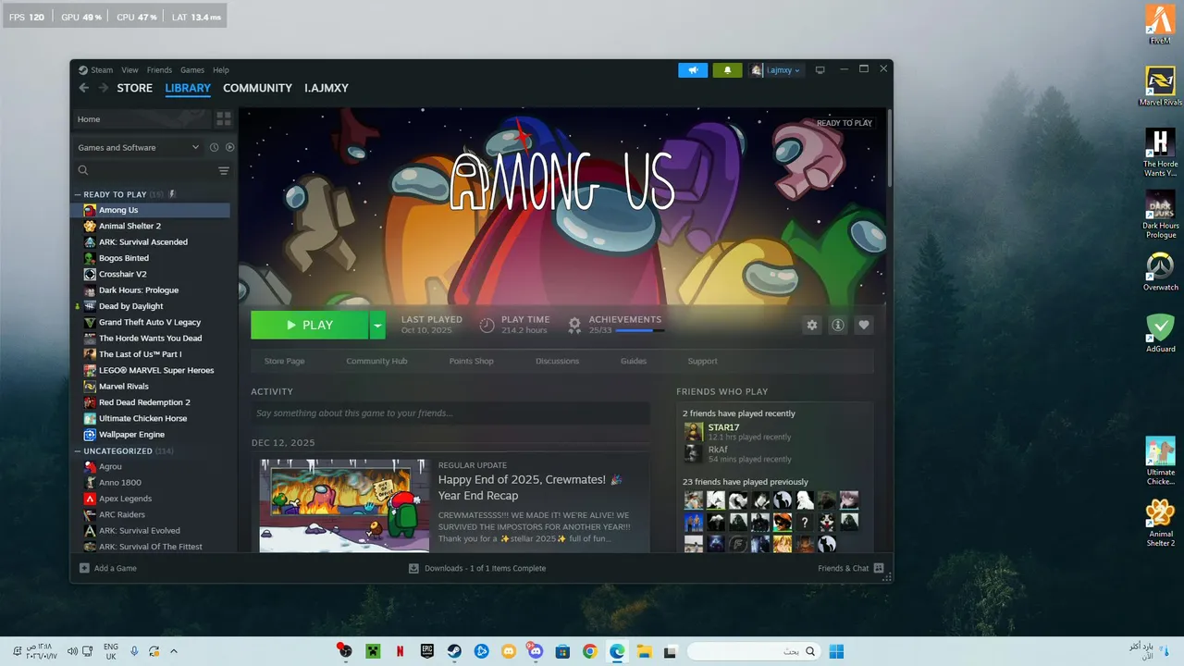
Task: Open Epic Games Launcher from taskbar
Action: point(427,651)
